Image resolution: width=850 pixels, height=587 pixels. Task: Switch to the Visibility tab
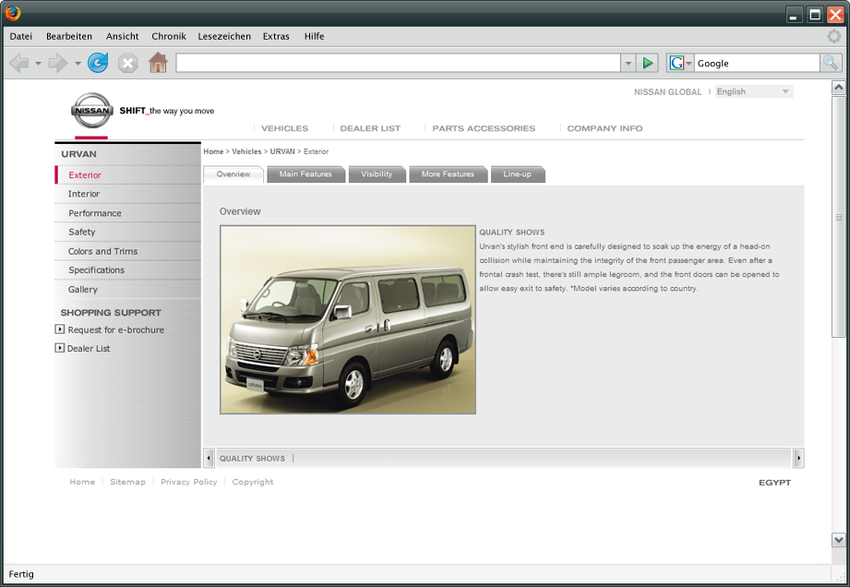[x=377, y=174]
